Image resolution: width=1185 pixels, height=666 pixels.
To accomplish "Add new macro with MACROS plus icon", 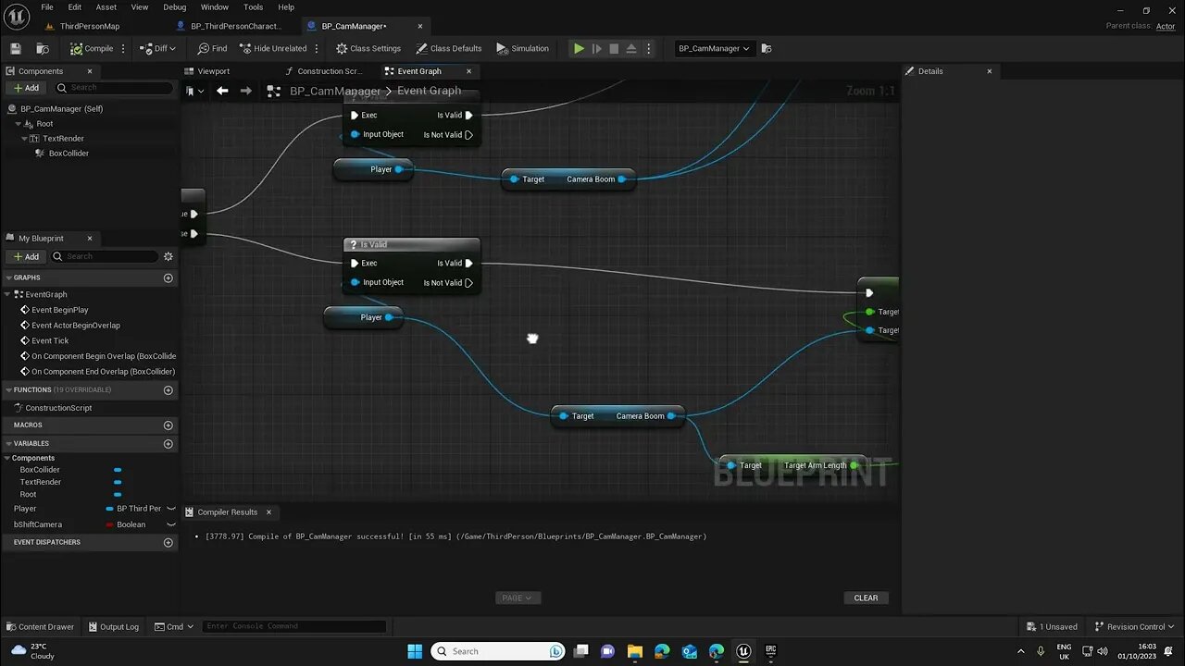I will tap(168, 425).
